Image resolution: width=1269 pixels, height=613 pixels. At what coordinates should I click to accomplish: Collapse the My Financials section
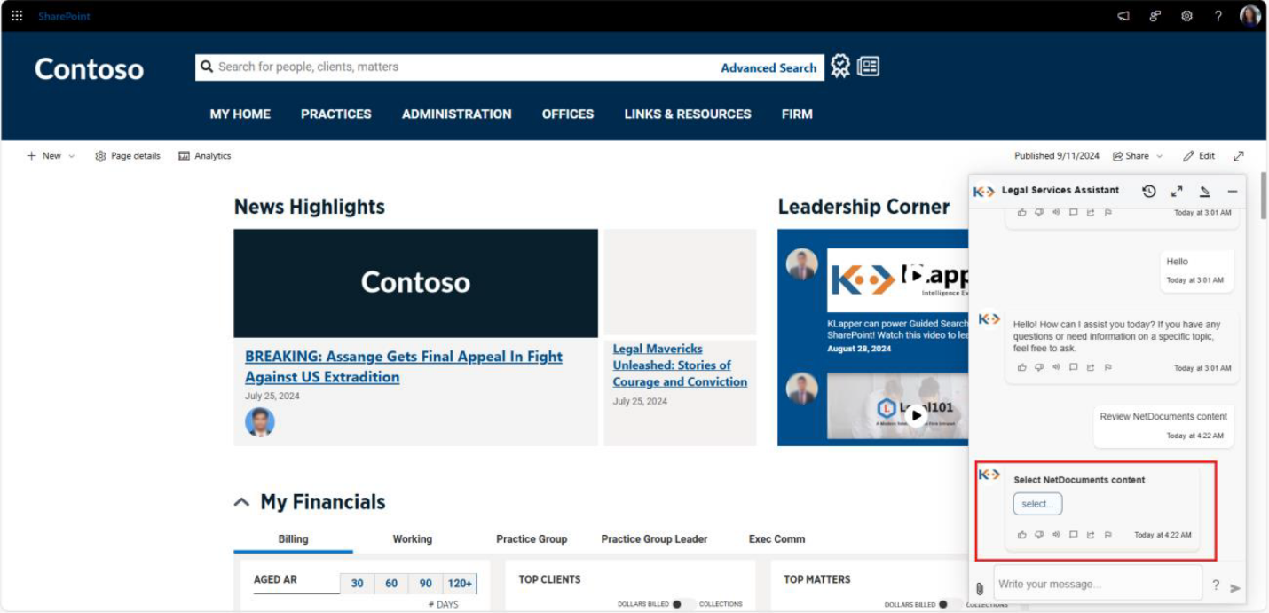click(x=241, y=502)
